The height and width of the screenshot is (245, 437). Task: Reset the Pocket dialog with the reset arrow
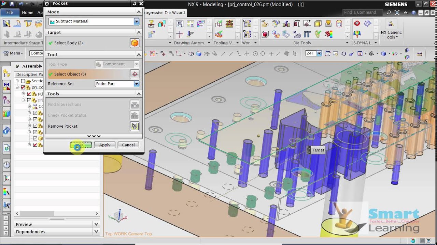pyautogui.click(x=134, y=4)
